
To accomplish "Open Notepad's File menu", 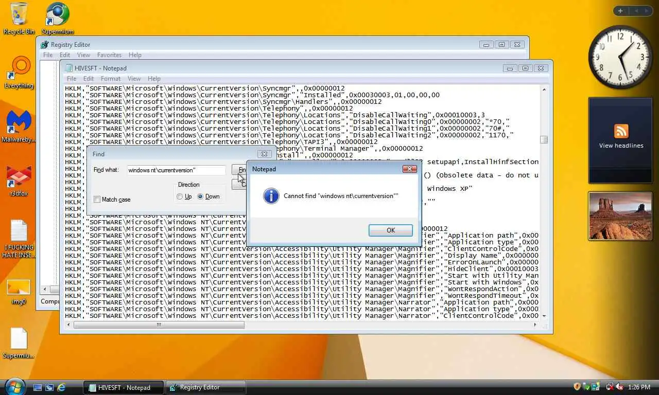I will [72, 79].
